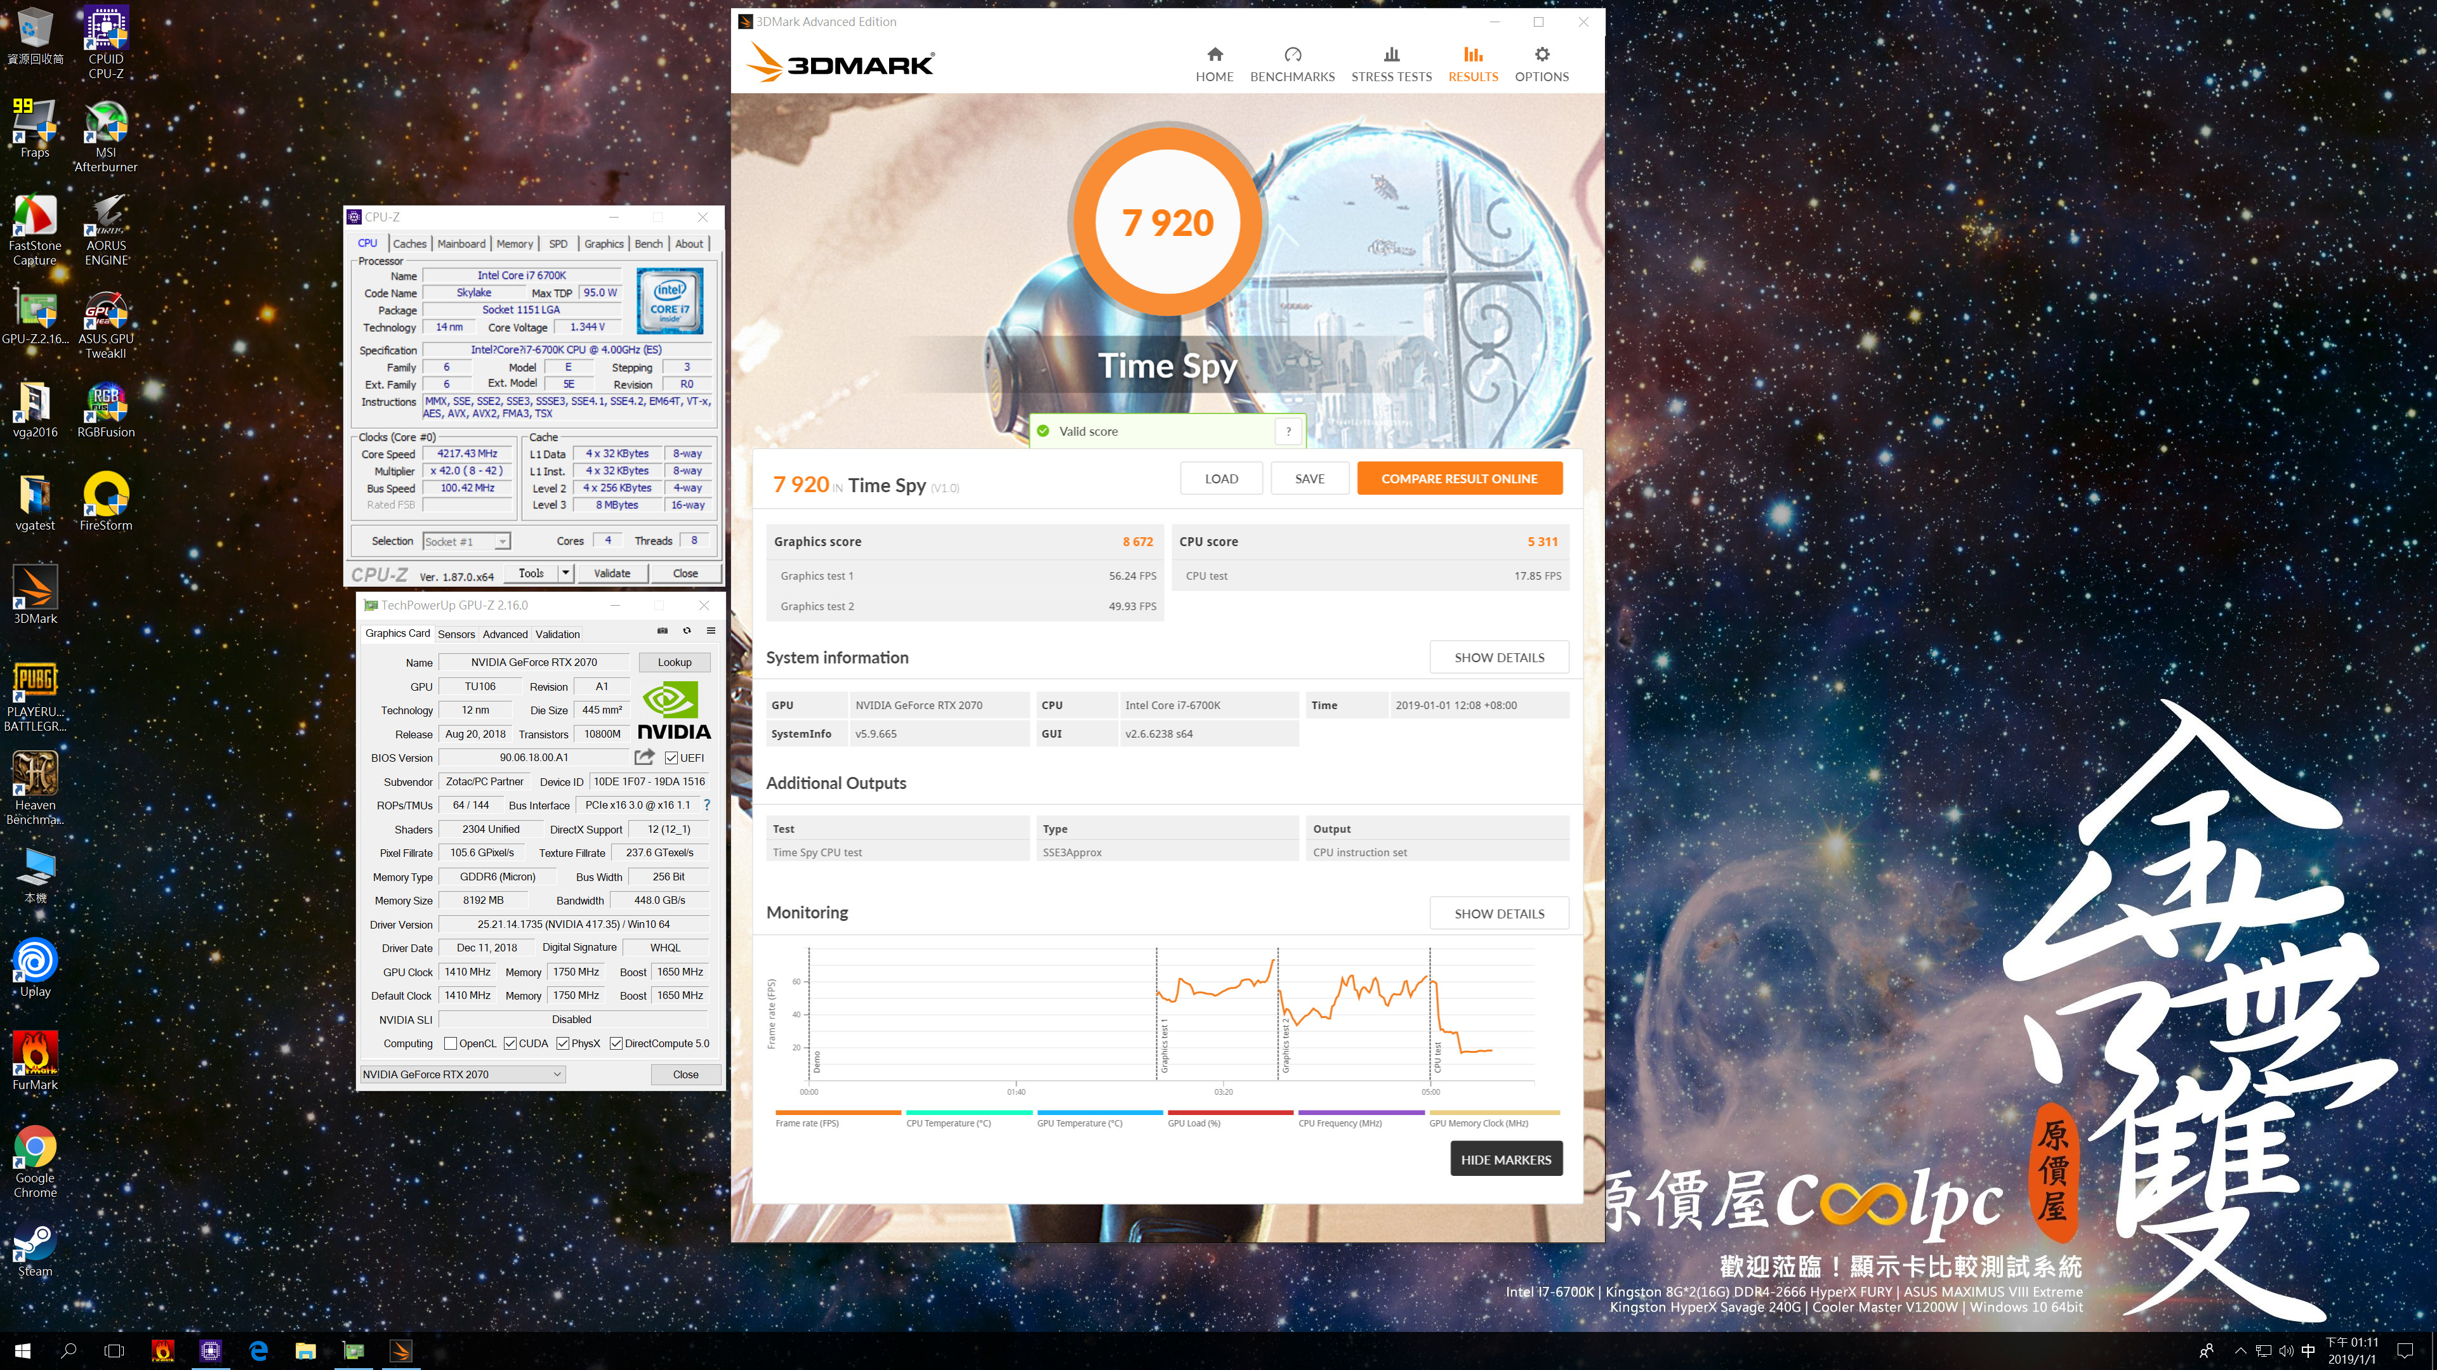Viewport: 2437px width, 1370px height.
Task: Open the Heaven Benchmark desktop icon
Action: (x=35, y=788)
